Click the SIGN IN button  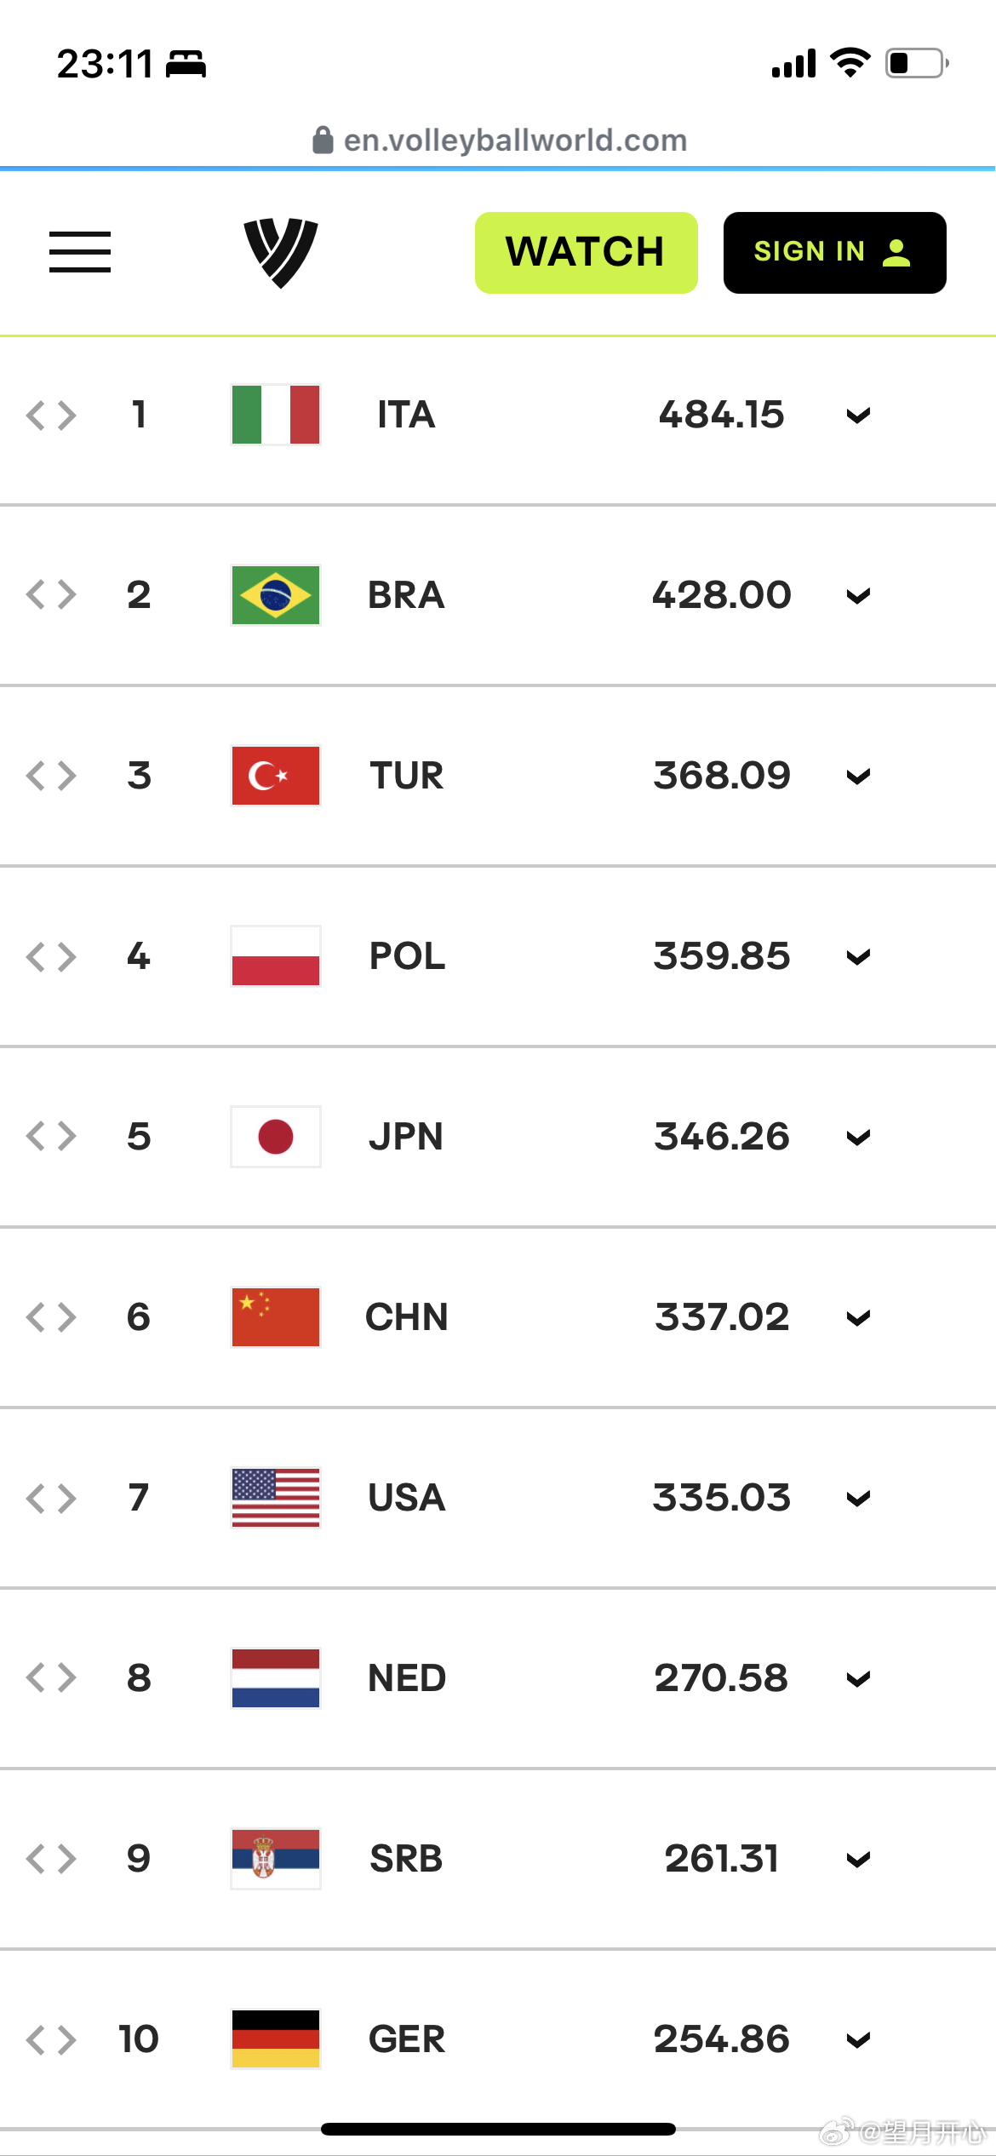coord(835,253)
